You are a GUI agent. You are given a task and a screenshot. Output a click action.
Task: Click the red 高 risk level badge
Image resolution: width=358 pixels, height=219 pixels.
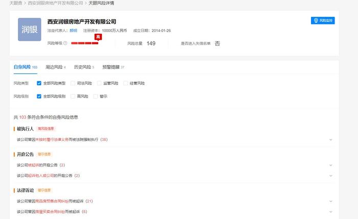pyautogui.click(x=98, y=37)
